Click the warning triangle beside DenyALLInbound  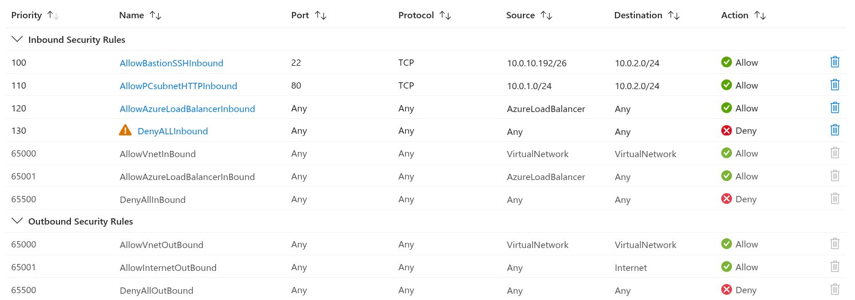click(125, 130)
